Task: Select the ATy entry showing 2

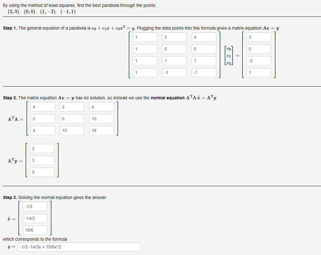Action: pyautogui.click(x=42, y=148)
